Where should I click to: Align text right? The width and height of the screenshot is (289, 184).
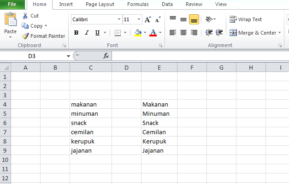click(x=194, y=33)
